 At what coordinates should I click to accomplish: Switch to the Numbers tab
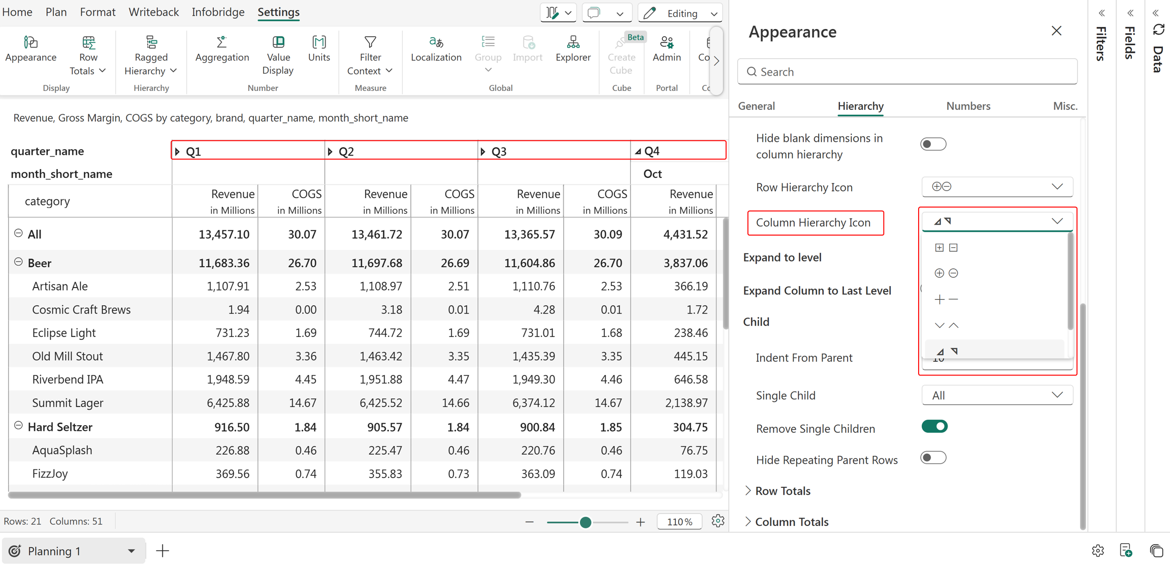pos(968,106)
